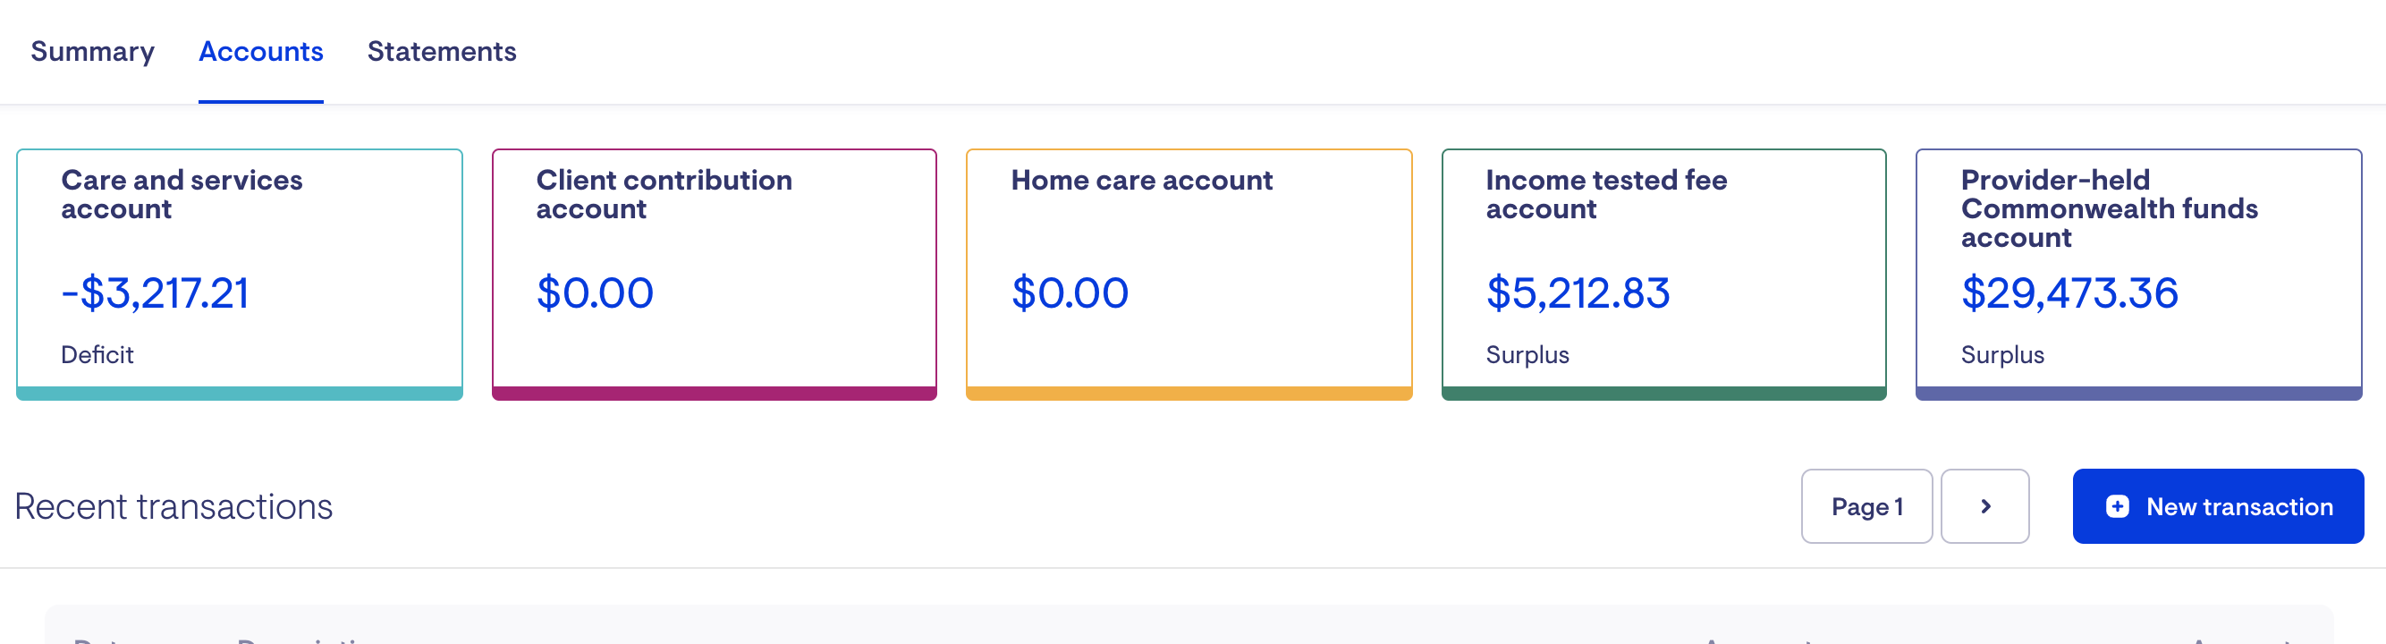Open the Income tested fee account title
Screen dimensions: 2386x644
[x=1606, y=195]
